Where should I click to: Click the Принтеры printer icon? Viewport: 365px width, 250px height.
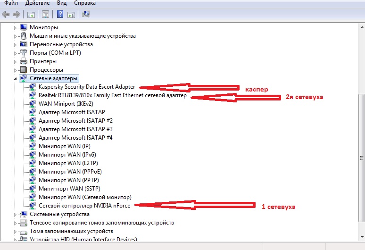point(24,61)
